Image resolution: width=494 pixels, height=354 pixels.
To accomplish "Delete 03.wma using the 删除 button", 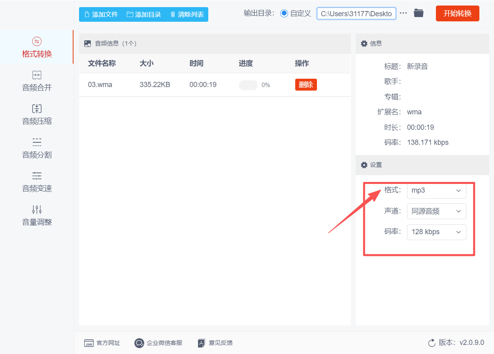I will click(306, 84).
